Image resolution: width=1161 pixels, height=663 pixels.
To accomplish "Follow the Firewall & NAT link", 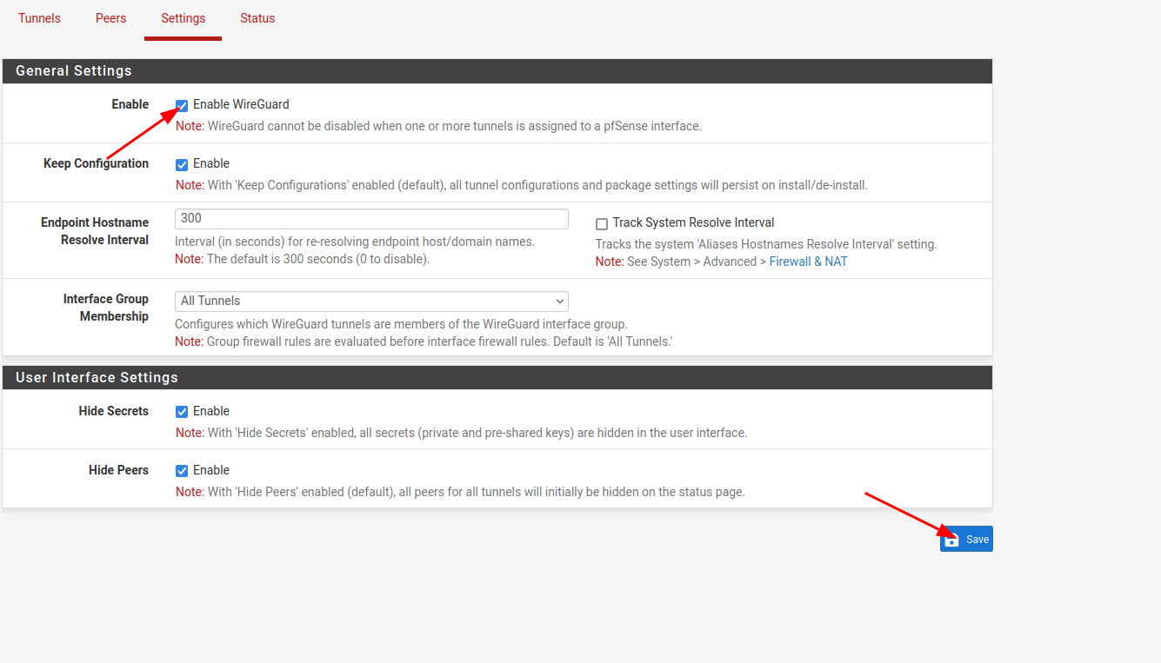I will pos(808,262).
